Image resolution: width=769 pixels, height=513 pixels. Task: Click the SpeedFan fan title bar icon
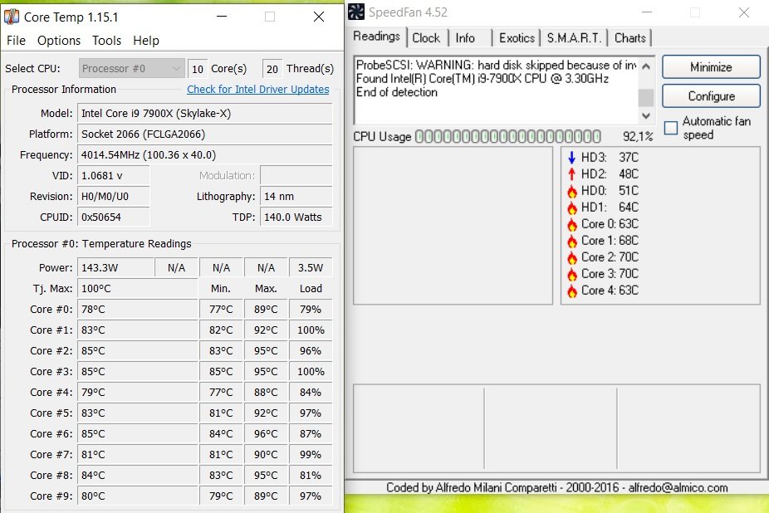(x=356, y=12)
